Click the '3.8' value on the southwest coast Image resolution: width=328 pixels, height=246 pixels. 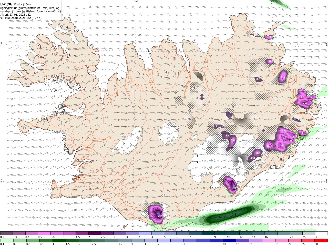(160, 216)
